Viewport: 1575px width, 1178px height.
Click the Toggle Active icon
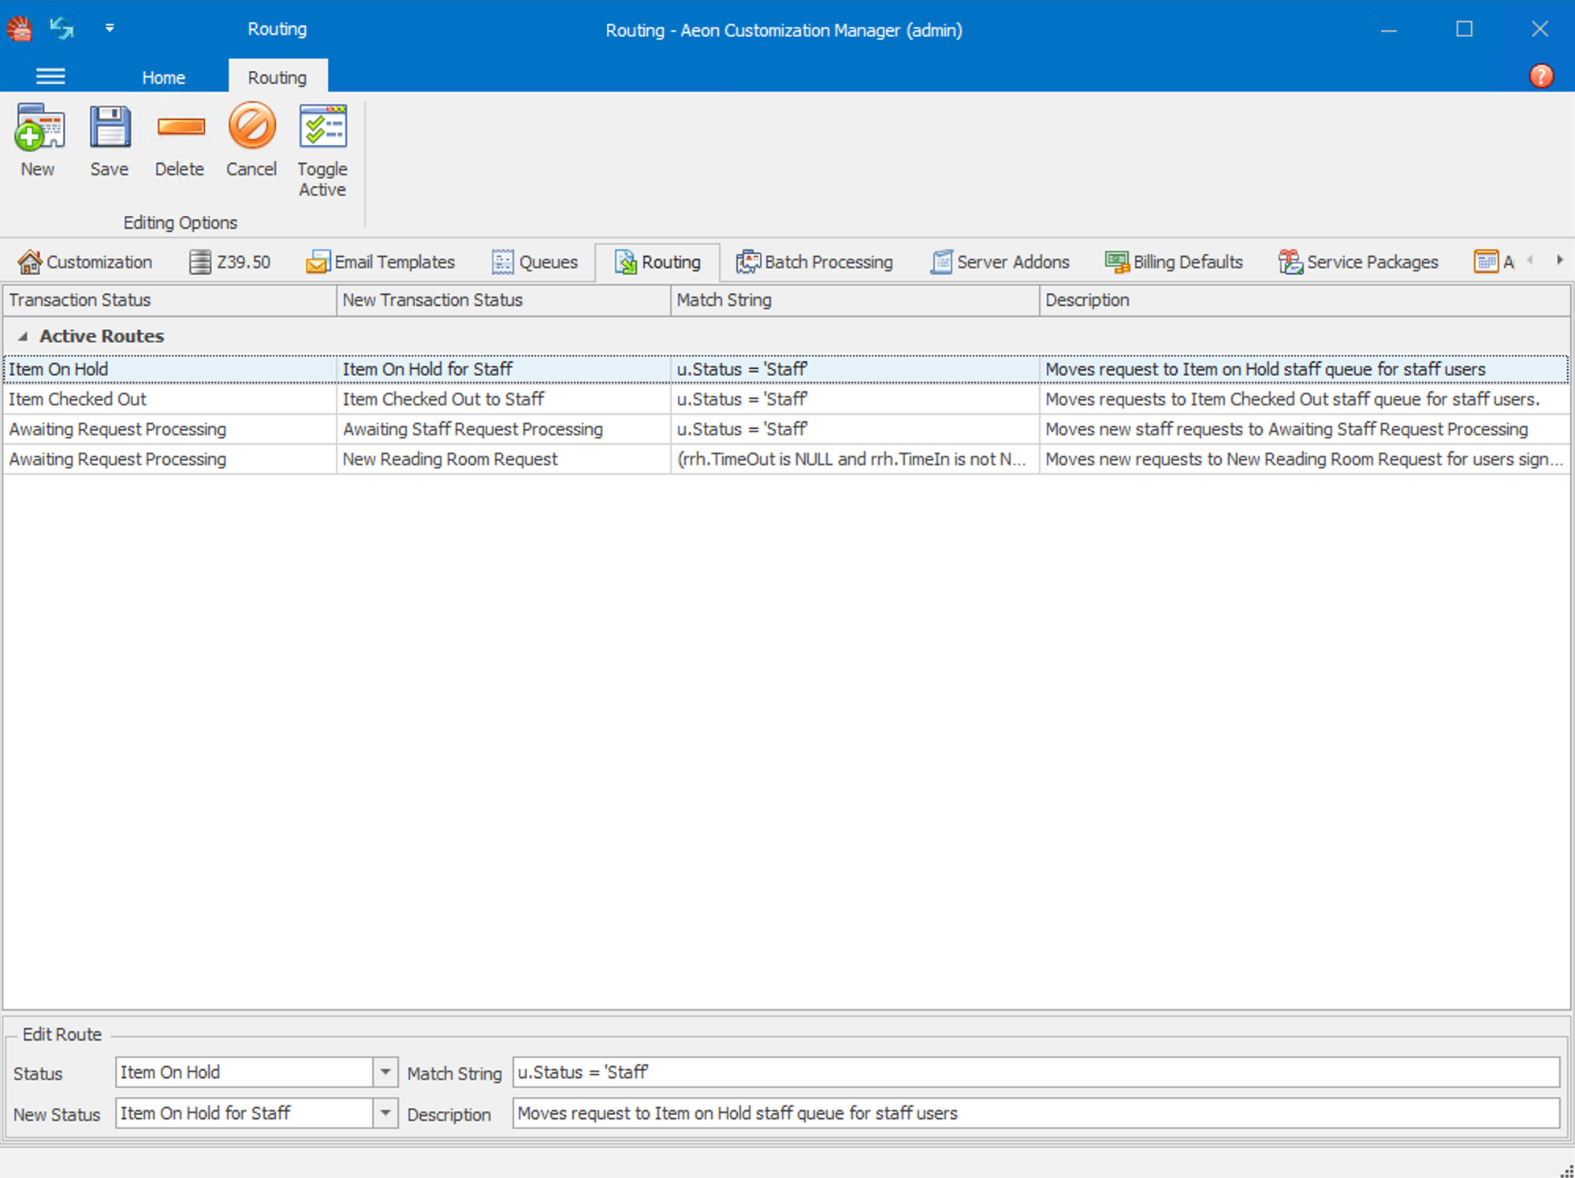pos(322,142)
